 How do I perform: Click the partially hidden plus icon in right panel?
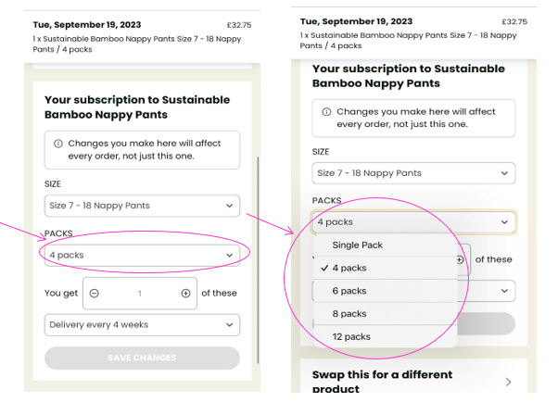[460, 260]
